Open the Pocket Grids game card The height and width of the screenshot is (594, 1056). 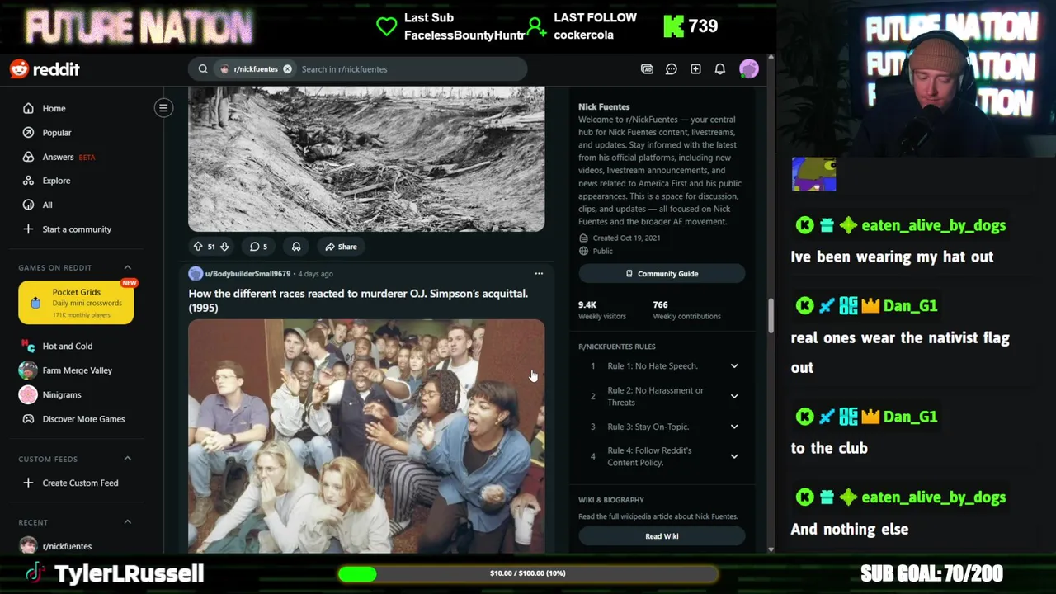pos(76,303)
